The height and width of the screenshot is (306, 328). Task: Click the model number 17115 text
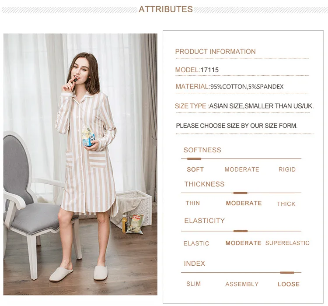click(209, 70)
